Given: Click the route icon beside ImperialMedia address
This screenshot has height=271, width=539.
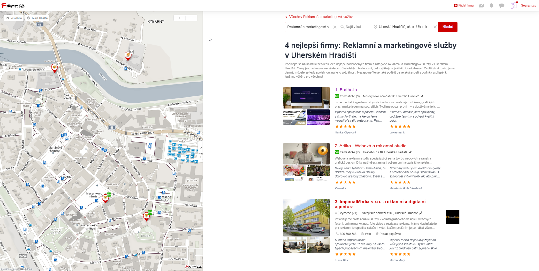Looking at the screenshot, I should pos(421,213).
